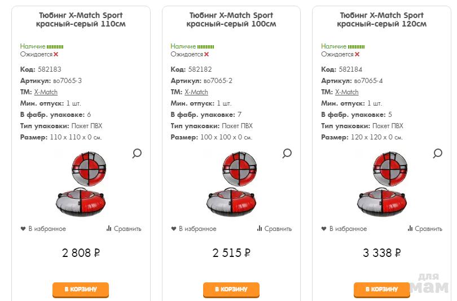Open the 100cm tubing product title
Viewport: 457px width, 301px height.
click(231, 20)
